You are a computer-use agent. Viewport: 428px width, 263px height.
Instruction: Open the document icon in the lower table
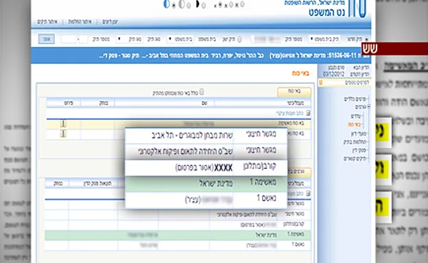pyautogui.click(x=308, y=193)
